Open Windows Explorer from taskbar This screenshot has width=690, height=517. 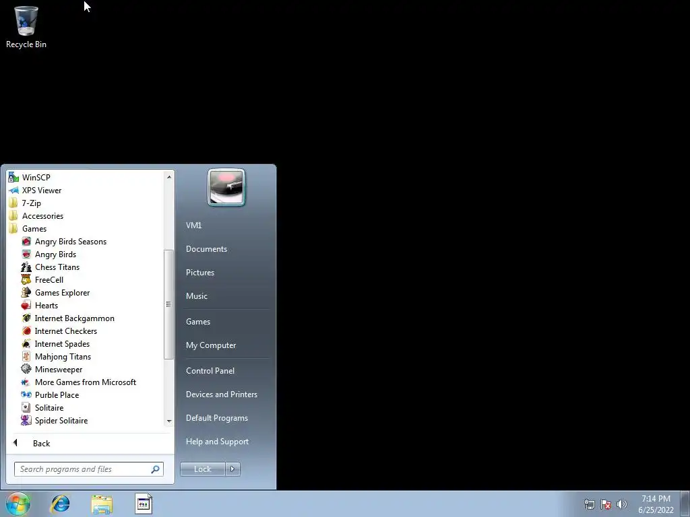[x=102, y=504]
